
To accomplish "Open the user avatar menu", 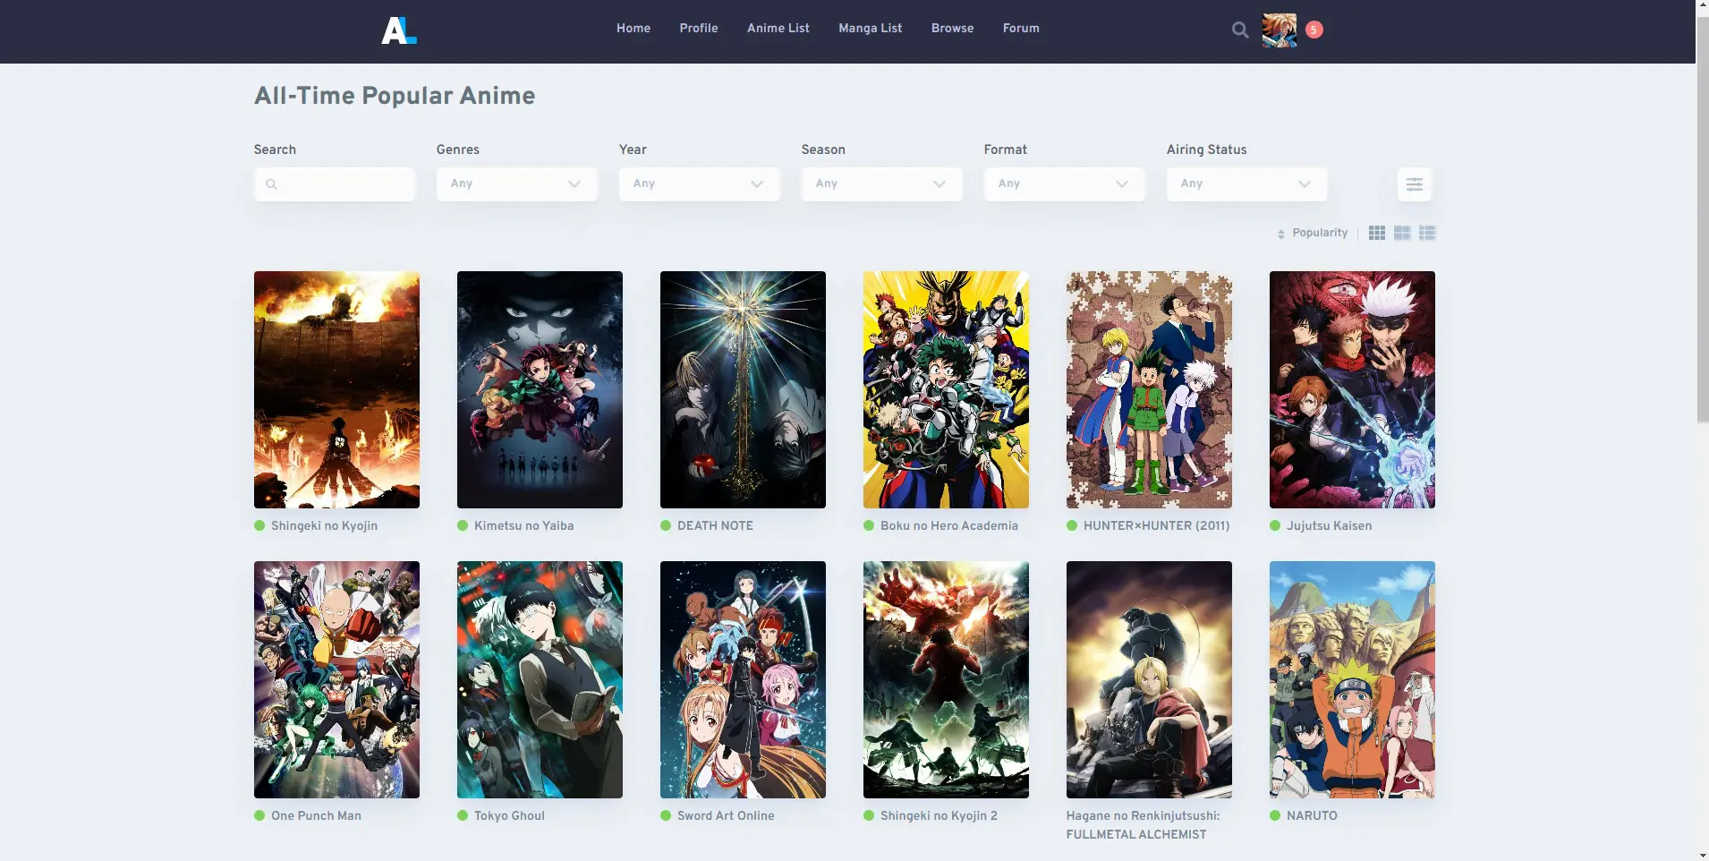I will pyautogui.click(x=1280, y=30).
